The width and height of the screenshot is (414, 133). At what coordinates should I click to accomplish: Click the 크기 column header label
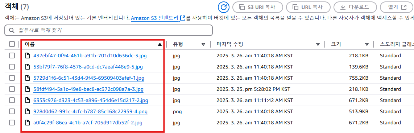[336, 44]
